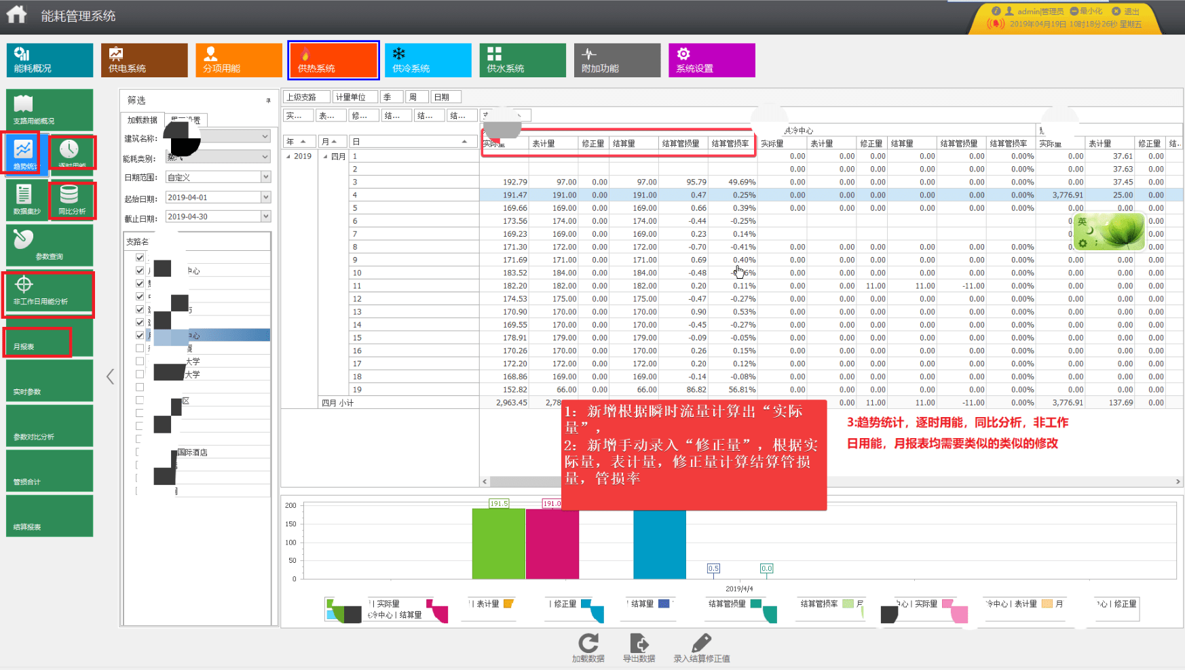Expand the 起始日期 2019-04-01 date picker
1185x670 pixels.
[x=266, y=197]
